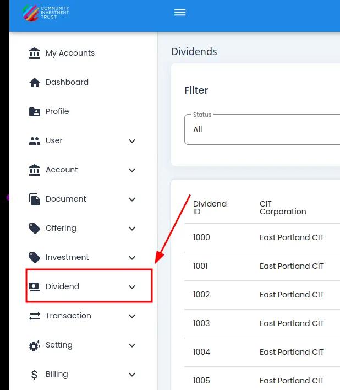Open My Accounts menu item
This screenshot has height=390, width=340.
(70, 53)
